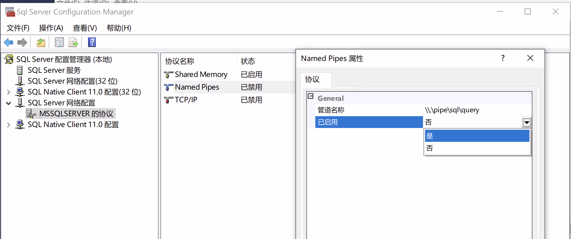Click the Up one level folder icon

(x=41, y=43)
